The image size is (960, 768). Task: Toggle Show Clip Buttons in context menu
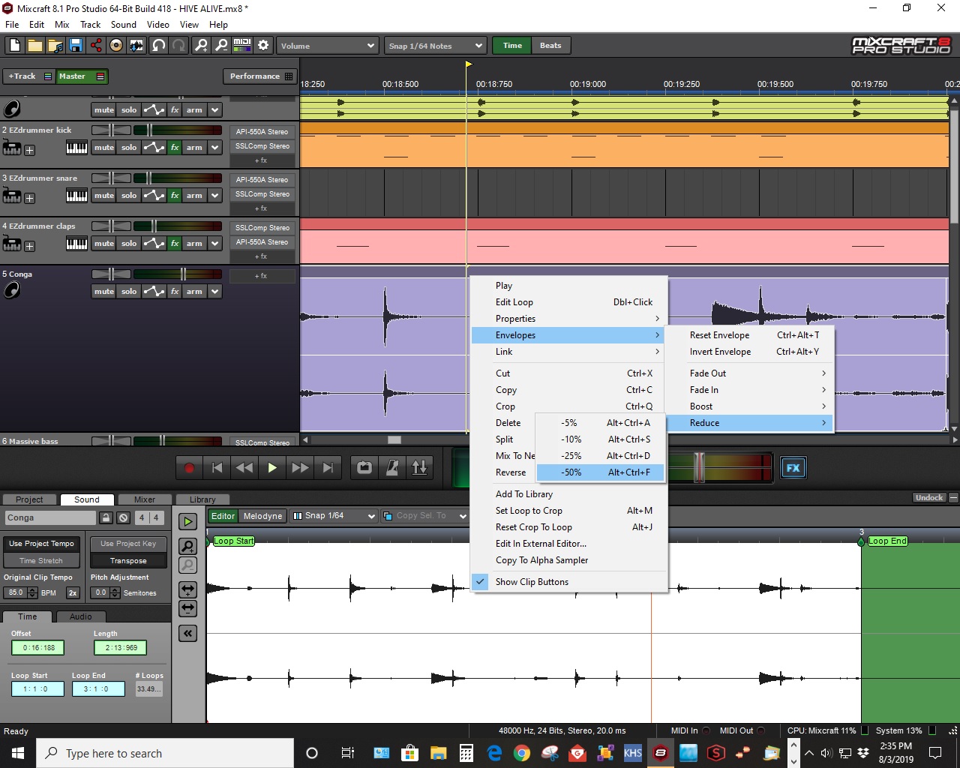pyautogui.click(x=532, y=582)
